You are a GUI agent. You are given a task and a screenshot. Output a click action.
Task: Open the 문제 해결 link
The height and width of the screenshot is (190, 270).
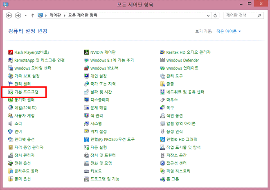point(99,108)
